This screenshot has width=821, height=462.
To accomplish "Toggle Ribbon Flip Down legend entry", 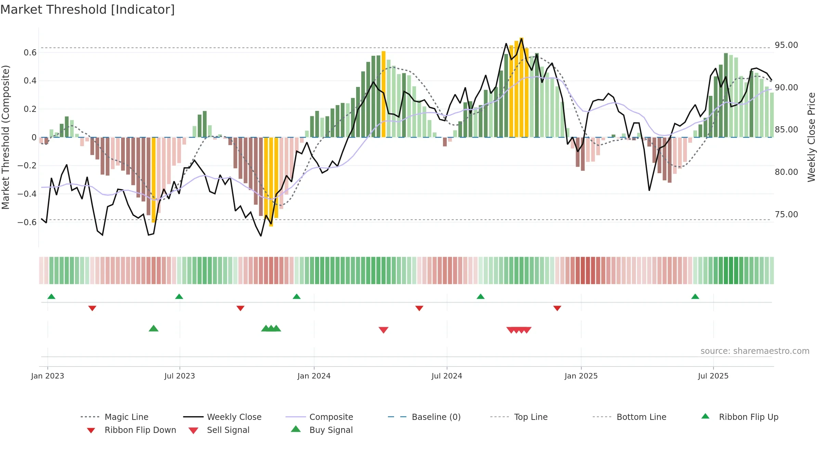I will coord(131,430).
